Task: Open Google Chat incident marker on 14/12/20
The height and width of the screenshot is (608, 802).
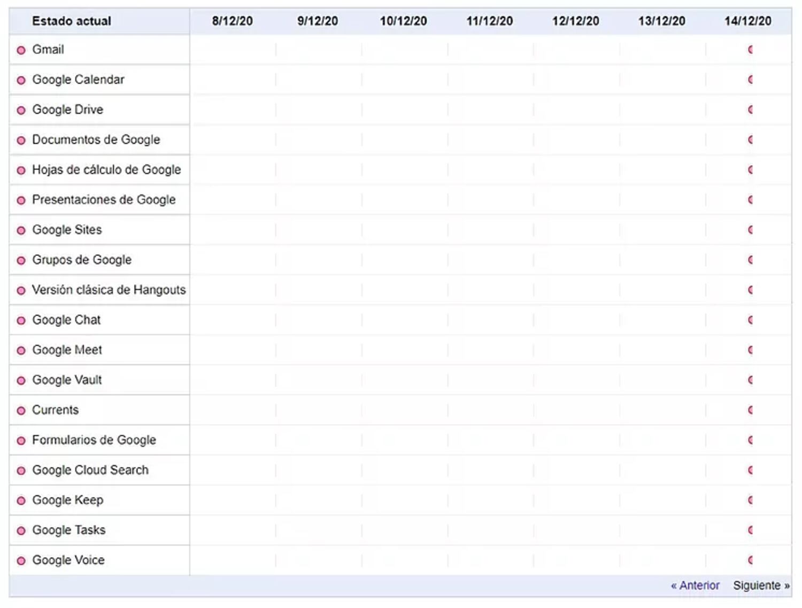Action: pos(751,320)
